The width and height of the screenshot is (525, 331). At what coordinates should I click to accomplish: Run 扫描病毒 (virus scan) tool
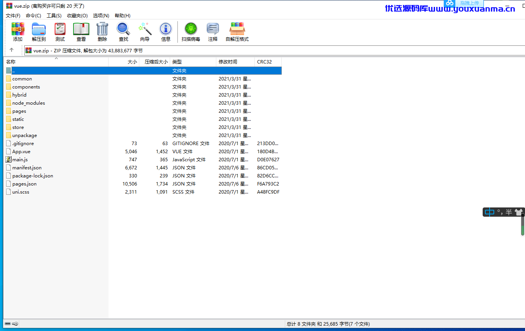click(x=191, y=32)
